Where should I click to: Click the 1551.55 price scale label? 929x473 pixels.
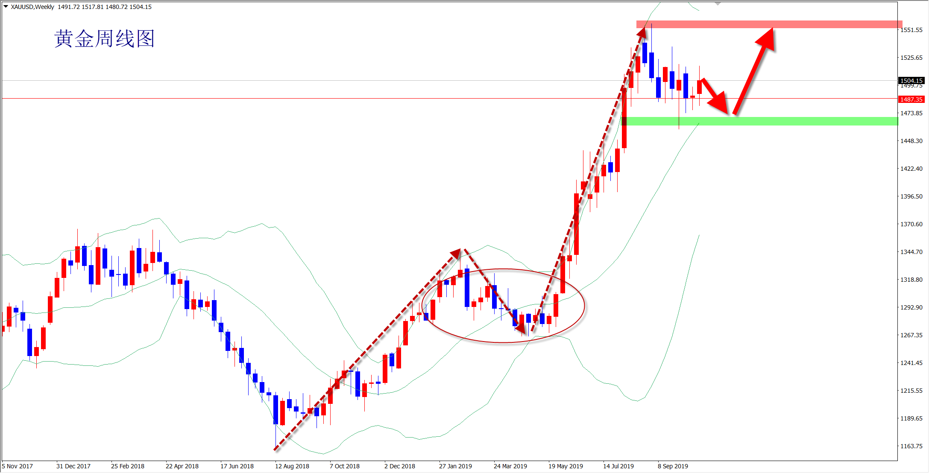(x=911, y=30)
